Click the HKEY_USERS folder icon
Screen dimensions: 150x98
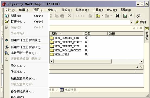click(x=52, y=54)
